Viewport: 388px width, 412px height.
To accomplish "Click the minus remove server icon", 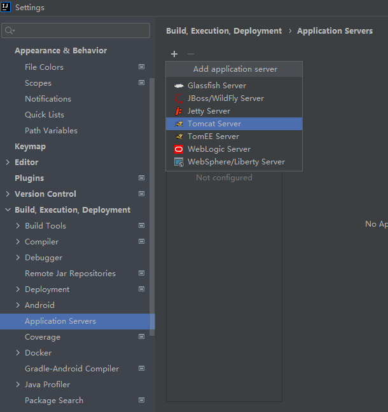I will click(191, 55).
